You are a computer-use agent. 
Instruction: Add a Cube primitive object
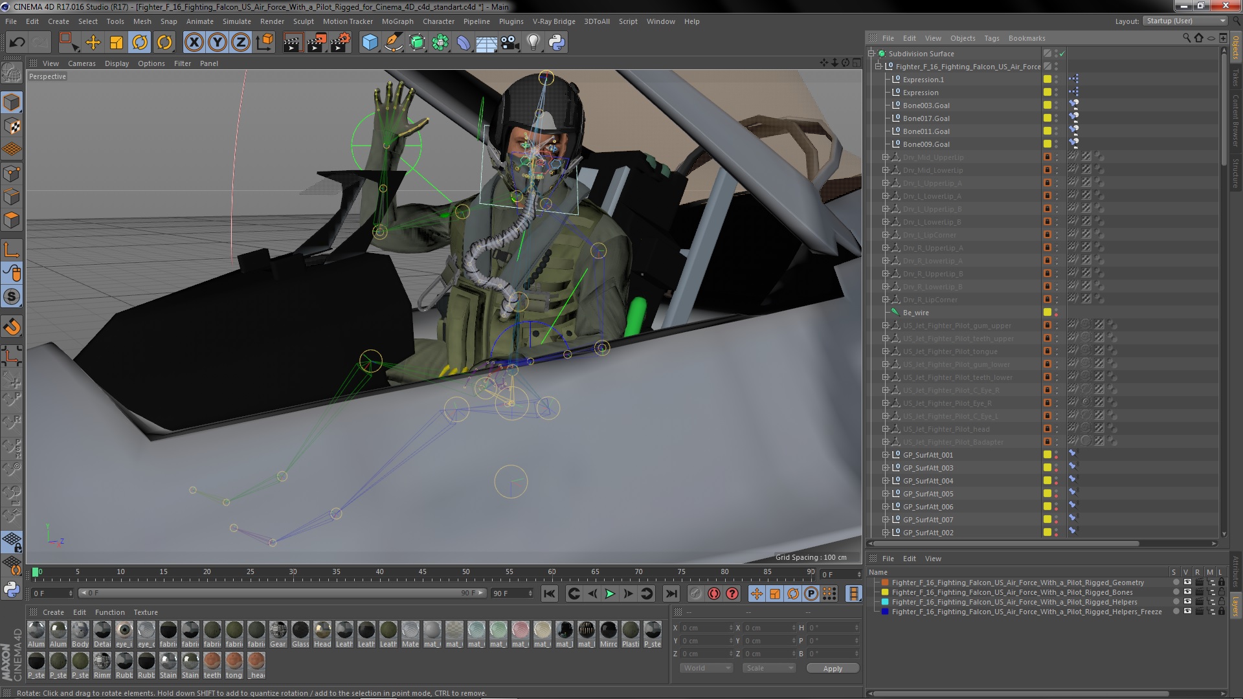pyautogui.click(x=370, y=43)
